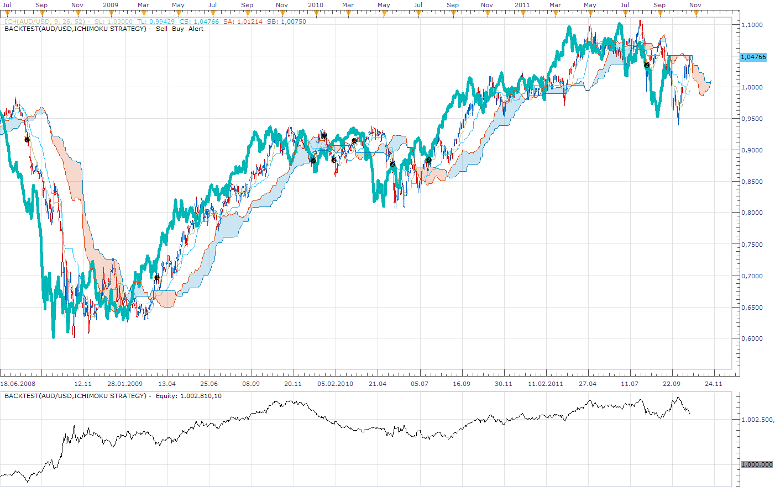
Task: Click the Equity: 1.002.810,10 backtest label
Action: pos(188,396)
